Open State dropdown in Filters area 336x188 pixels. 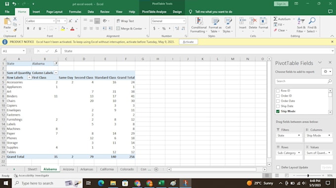coord(299,135)
